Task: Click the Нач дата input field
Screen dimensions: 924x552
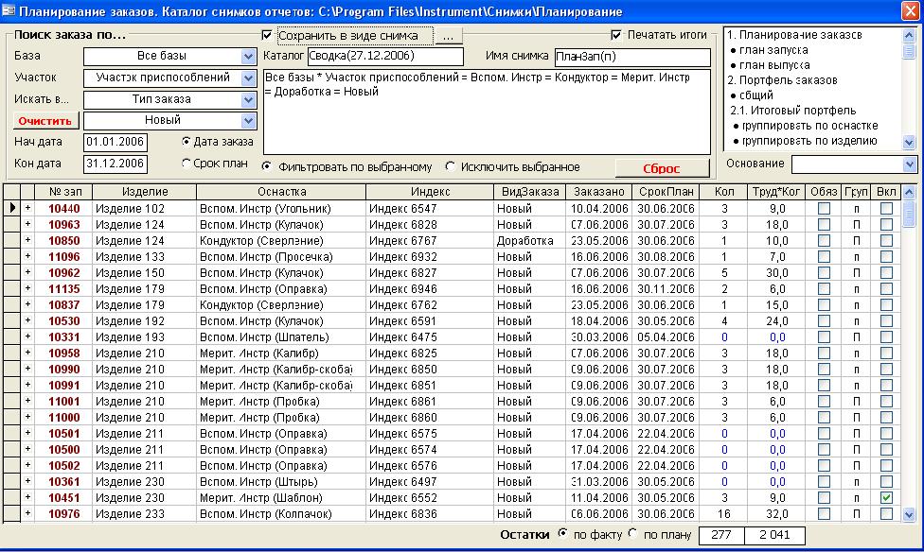Action: point(115,143)
